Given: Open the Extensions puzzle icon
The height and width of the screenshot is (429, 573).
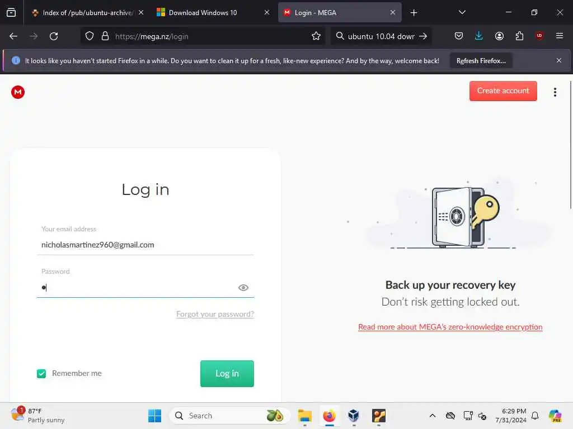Looking at the screenshot, I should (x=519, y=36).
